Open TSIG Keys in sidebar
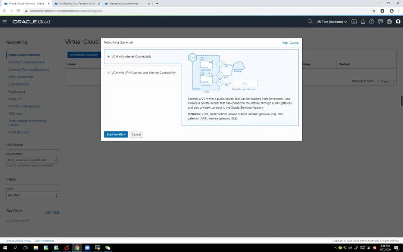Image resolution: width=403 pixels, height=252 pixels. pos(15,113)
